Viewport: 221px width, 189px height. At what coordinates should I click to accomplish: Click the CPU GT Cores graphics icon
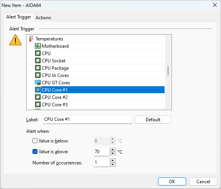click(38, 82)
